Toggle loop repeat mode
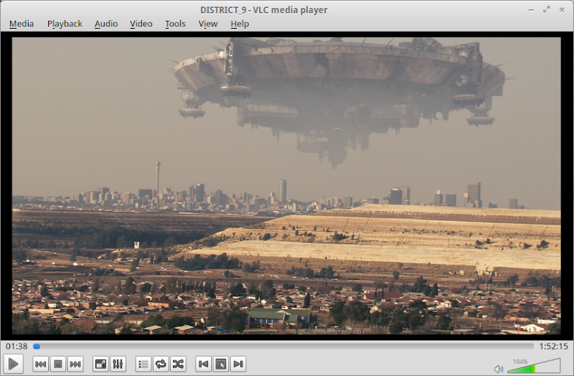This screenshot has width=574, height=376. click(161, 364)
